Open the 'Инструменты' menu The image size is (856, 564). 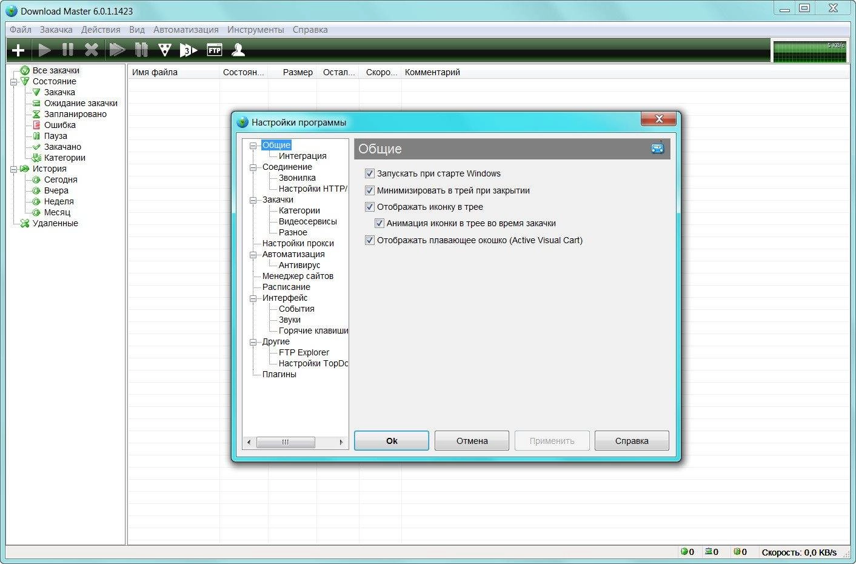click(256, 30)
